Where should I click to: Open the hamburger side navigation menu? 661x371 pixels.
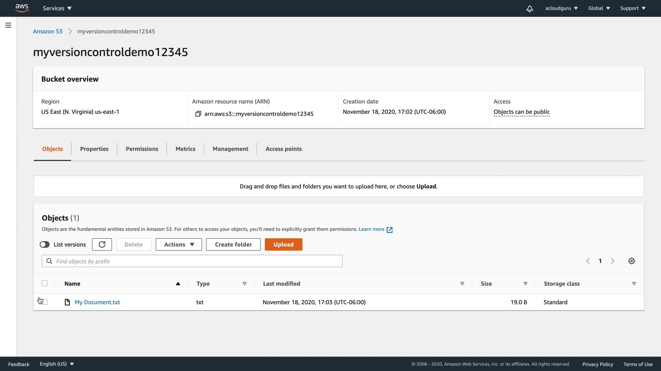8,25
